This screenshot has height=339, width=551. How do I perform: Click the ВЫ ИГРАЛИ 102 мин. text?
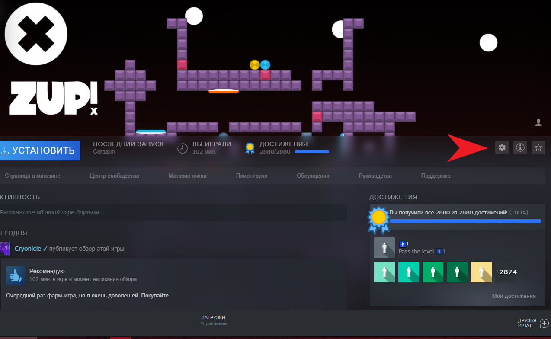tap(211, 147)
